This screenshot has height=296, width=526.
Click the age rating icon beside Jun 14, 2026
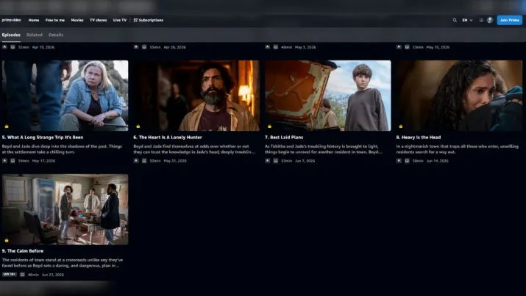click(399, 161)
